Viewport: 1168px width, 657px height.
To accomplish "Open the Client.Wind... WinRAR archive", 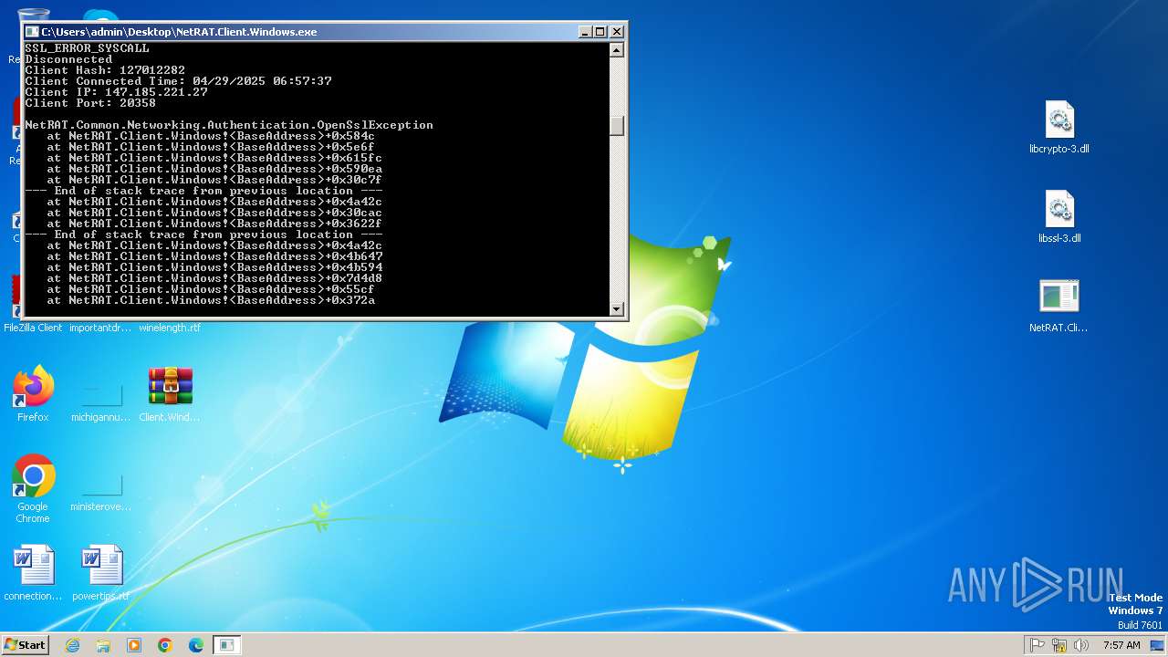I will 170,394.
